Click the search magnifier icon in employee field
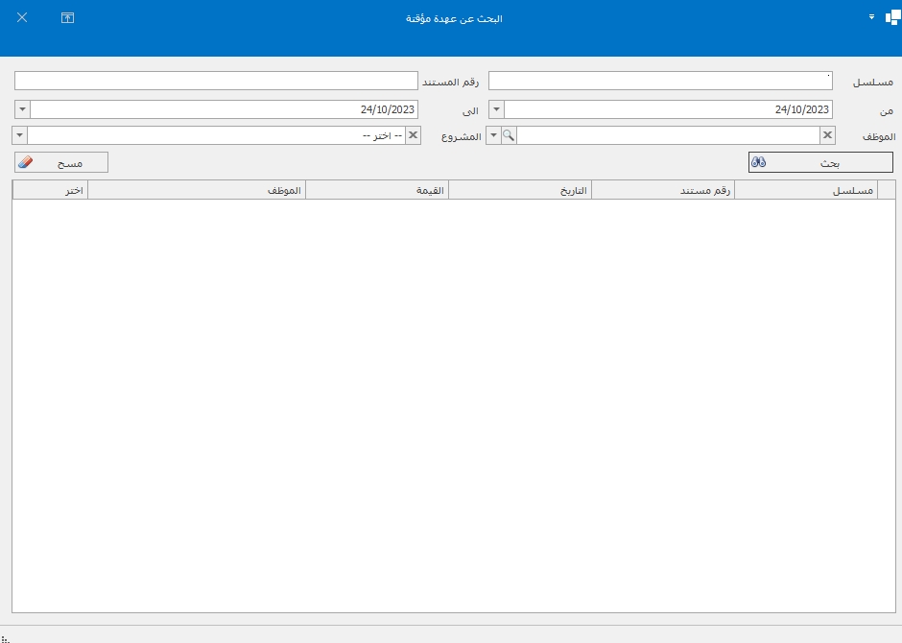Screen dimensions: 902x643 click(x=509, y=136)
